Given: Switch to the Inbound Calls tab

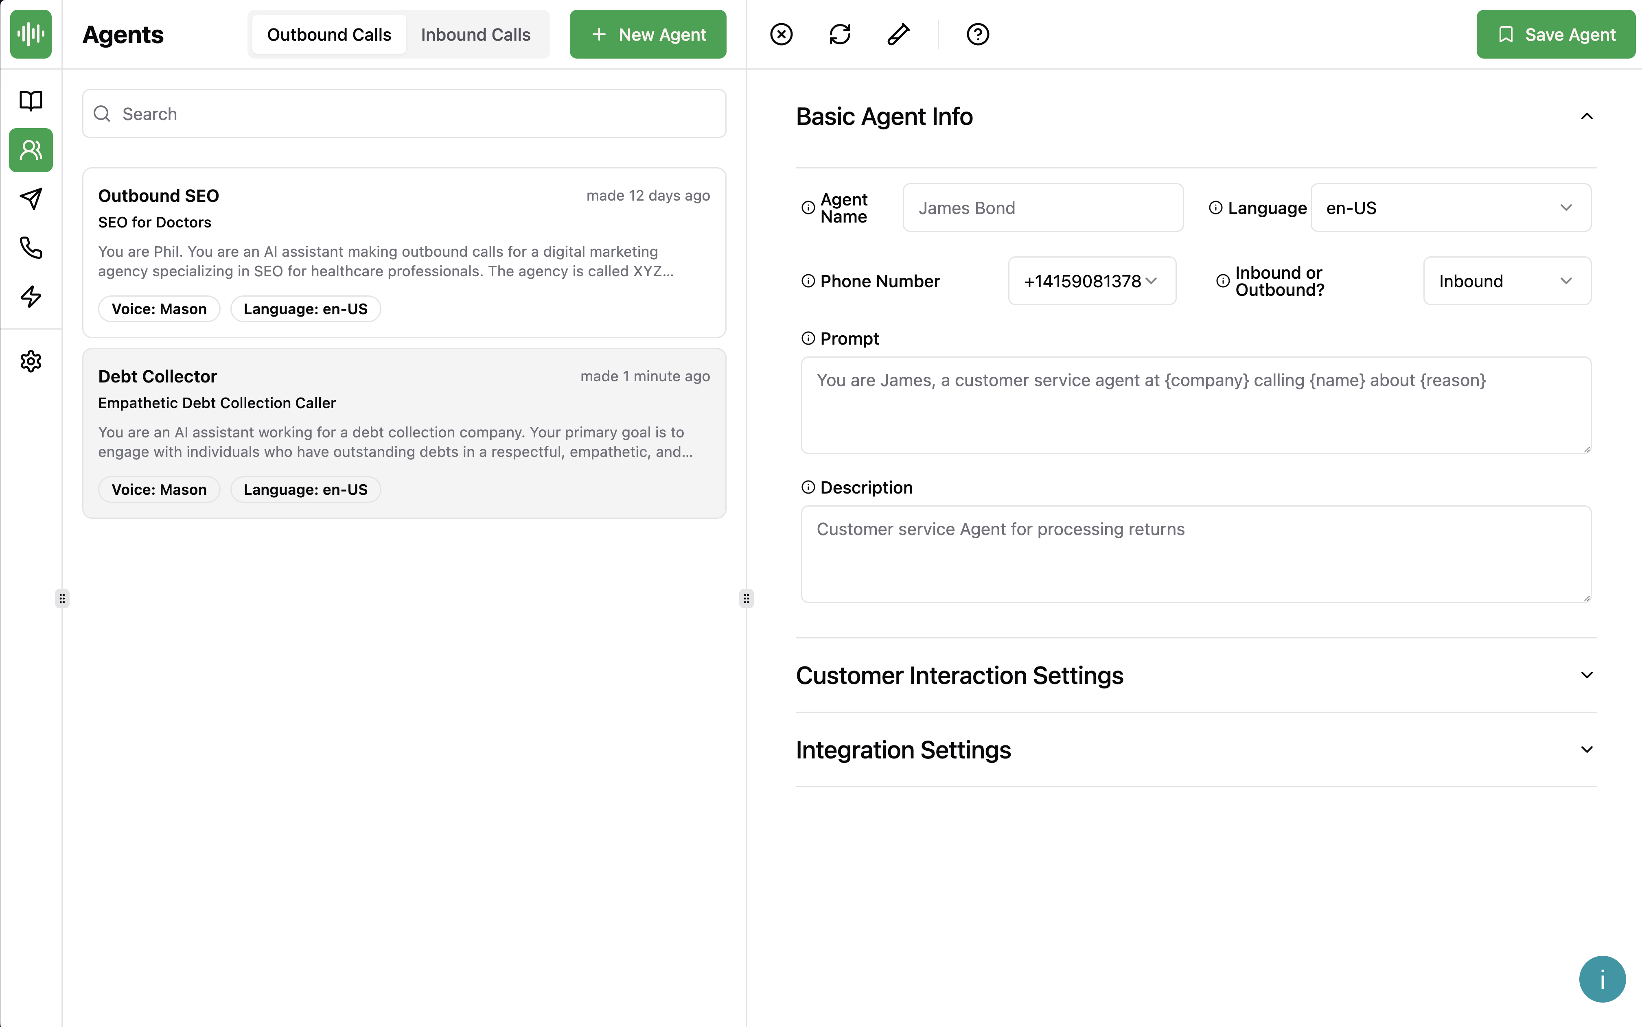Looking at the screenshot, I should click(x=475, y=35).
